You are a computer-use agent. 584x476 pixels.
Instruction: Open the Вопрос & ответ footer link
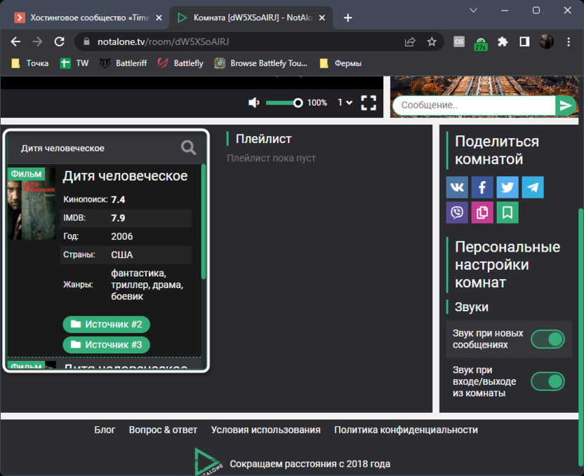163,430
